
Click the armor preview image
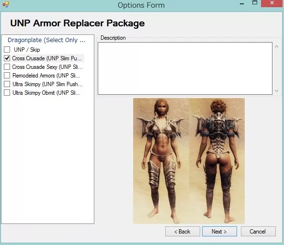tap(189, 161)
